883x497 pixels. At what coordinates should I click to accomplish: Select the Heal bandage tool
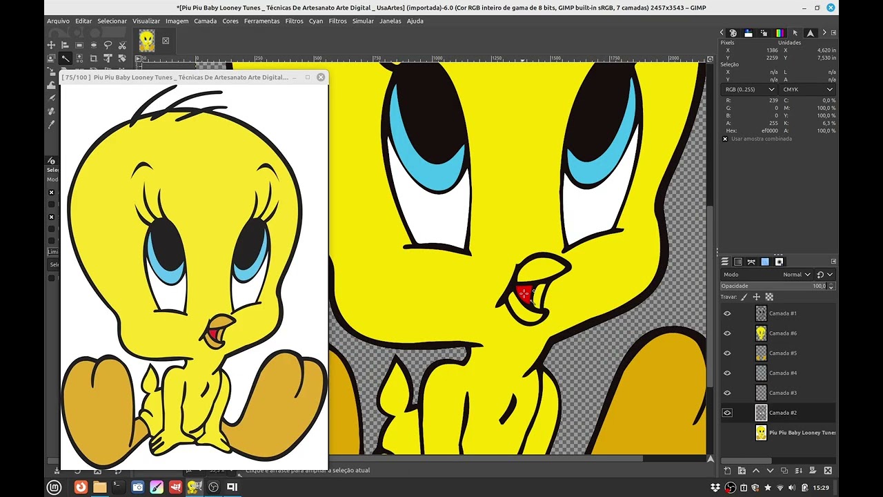point(51,110)
